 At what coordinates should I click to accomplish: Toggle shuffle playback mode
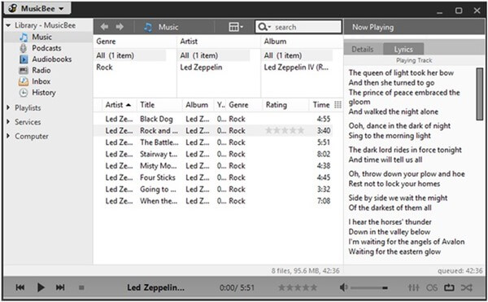pyautogui.click(x=467, y=287)
